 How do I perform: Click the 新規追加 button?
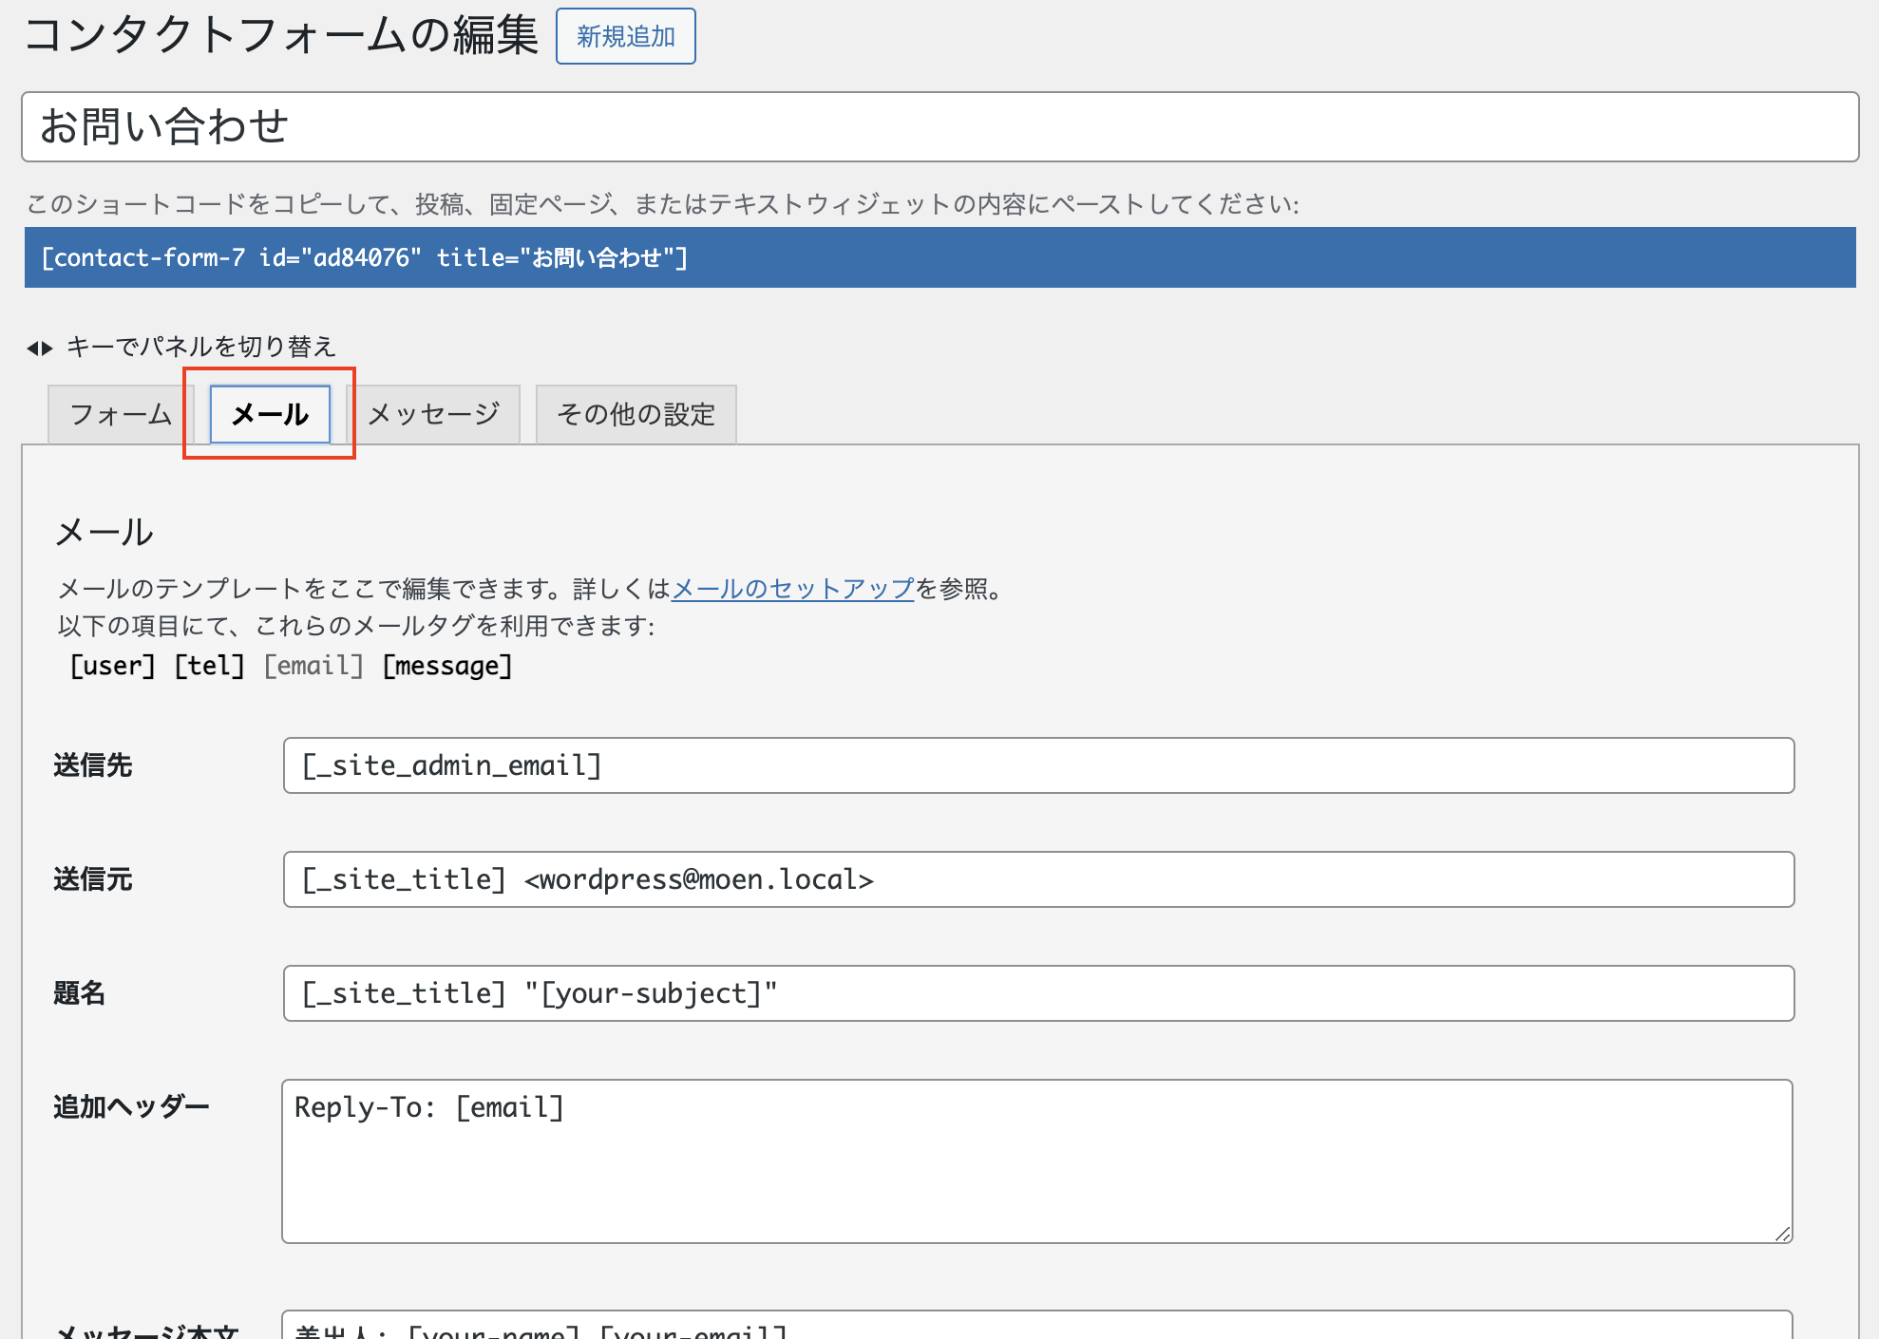(625, 37)
